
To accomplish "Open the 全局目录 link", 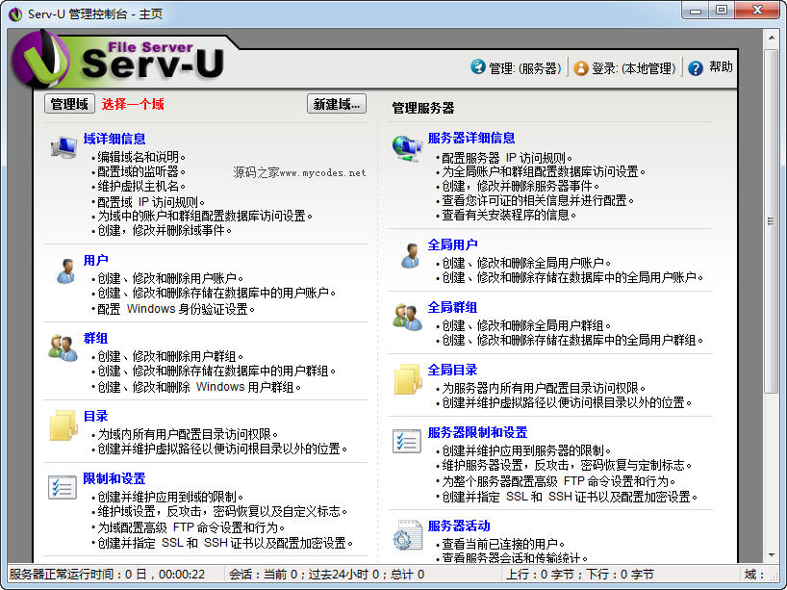I will 453,370.
